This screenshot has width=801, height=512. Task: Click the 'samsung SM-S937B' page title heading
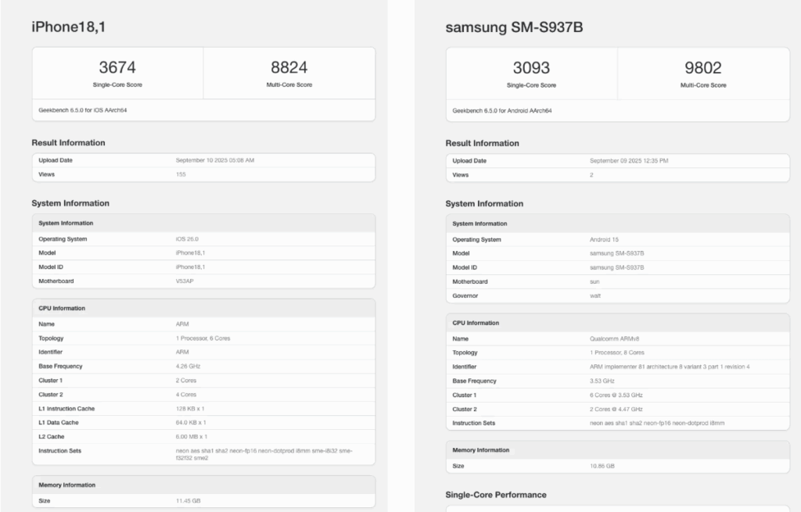[x=514, y=27]
